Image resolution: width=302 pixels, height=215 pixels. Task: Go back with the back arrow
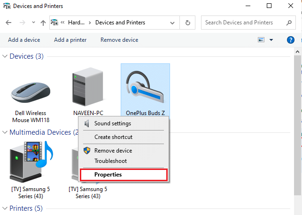tap(8, 23)
